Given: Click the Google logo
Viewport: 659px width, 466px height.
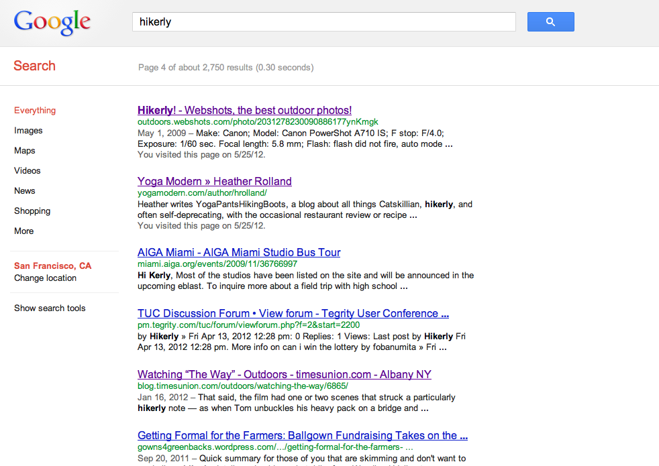Looking at the screenshot, I should (x=52, y=22).
